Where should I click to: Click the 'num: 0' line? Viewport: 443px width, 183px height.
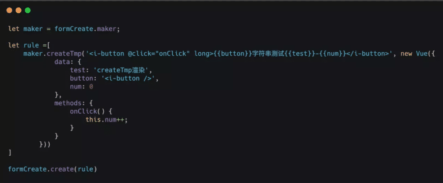coord(81,87)
